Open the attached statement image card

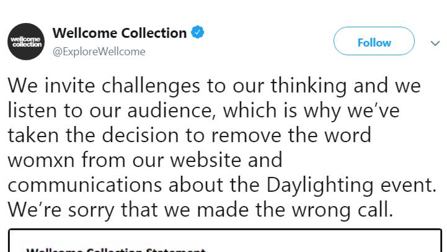click(223, 241)
